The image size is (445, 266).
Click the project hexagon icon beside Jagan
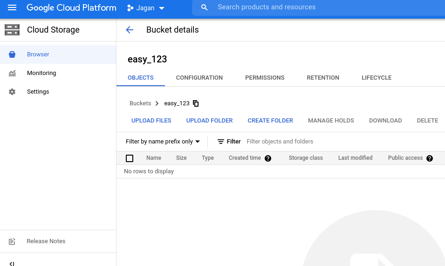tap(130, 8)
